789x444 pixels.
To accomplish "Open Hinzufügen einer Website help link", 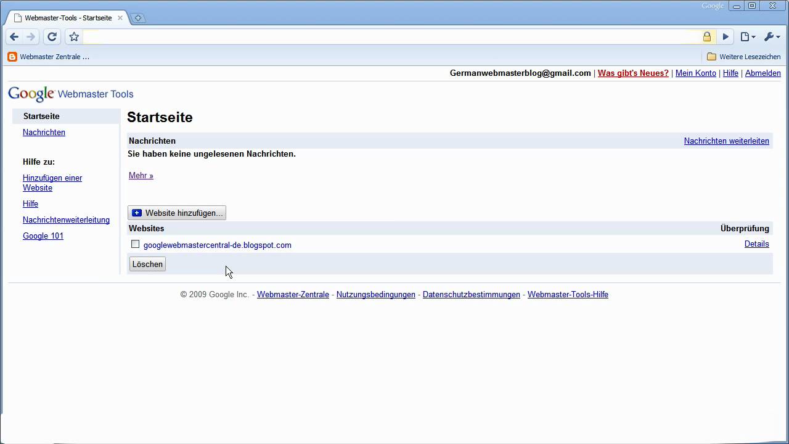I will click(x=52, y=183).
